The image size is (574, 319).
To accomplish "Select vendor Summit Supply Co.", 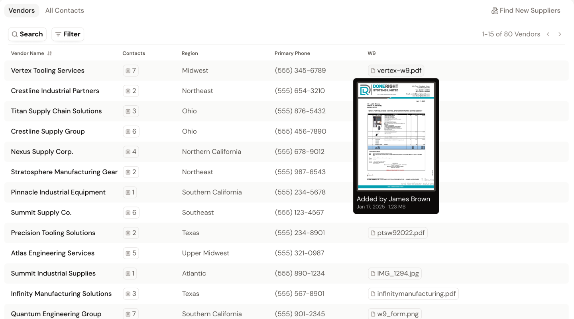I will 41,213.
